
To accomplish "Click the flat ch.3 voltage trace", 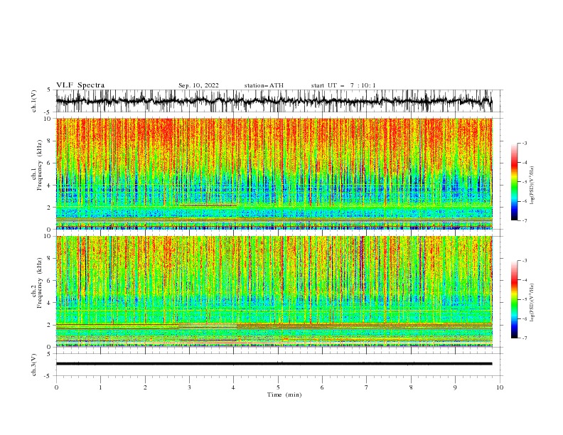I will (274, 364).
